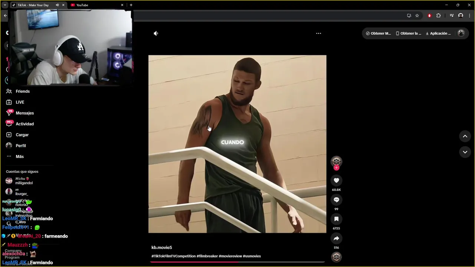Image resolution: width=475 pixels, height=267 pixels.
Task: Expand the Más menu item
Action: 19,156
